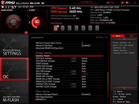The image size is (139, 104).
Task: Open CPU Core Voltage [Auto] dropdown
Action: click(x=84, y=58)
